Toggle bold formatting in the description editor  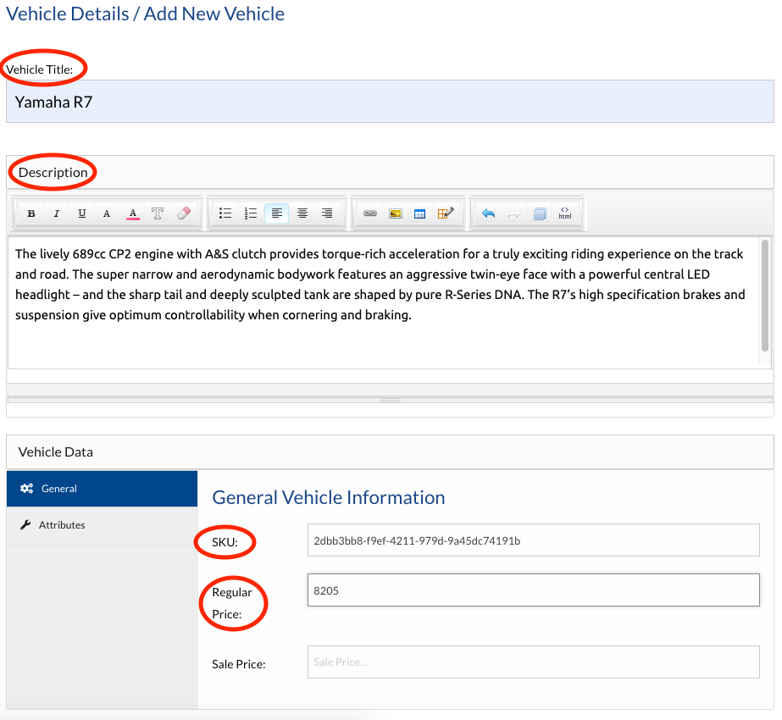pos(31,213)
